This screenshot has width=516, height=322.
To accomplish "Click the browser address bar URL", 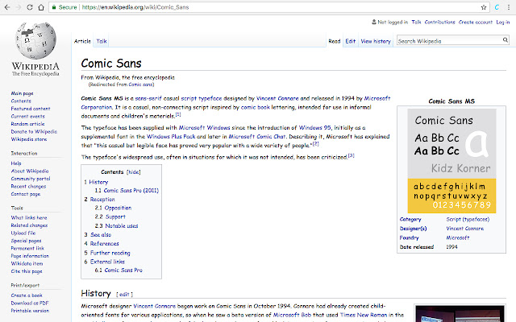I will click(135, 7).
